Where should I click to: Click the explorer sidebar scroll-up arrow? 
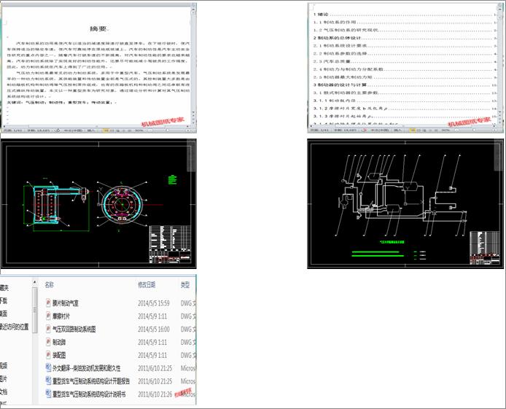click(35, 282)
